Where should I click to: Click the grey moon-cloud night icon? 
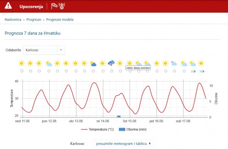pyautogui.click(x=174, y=63)
